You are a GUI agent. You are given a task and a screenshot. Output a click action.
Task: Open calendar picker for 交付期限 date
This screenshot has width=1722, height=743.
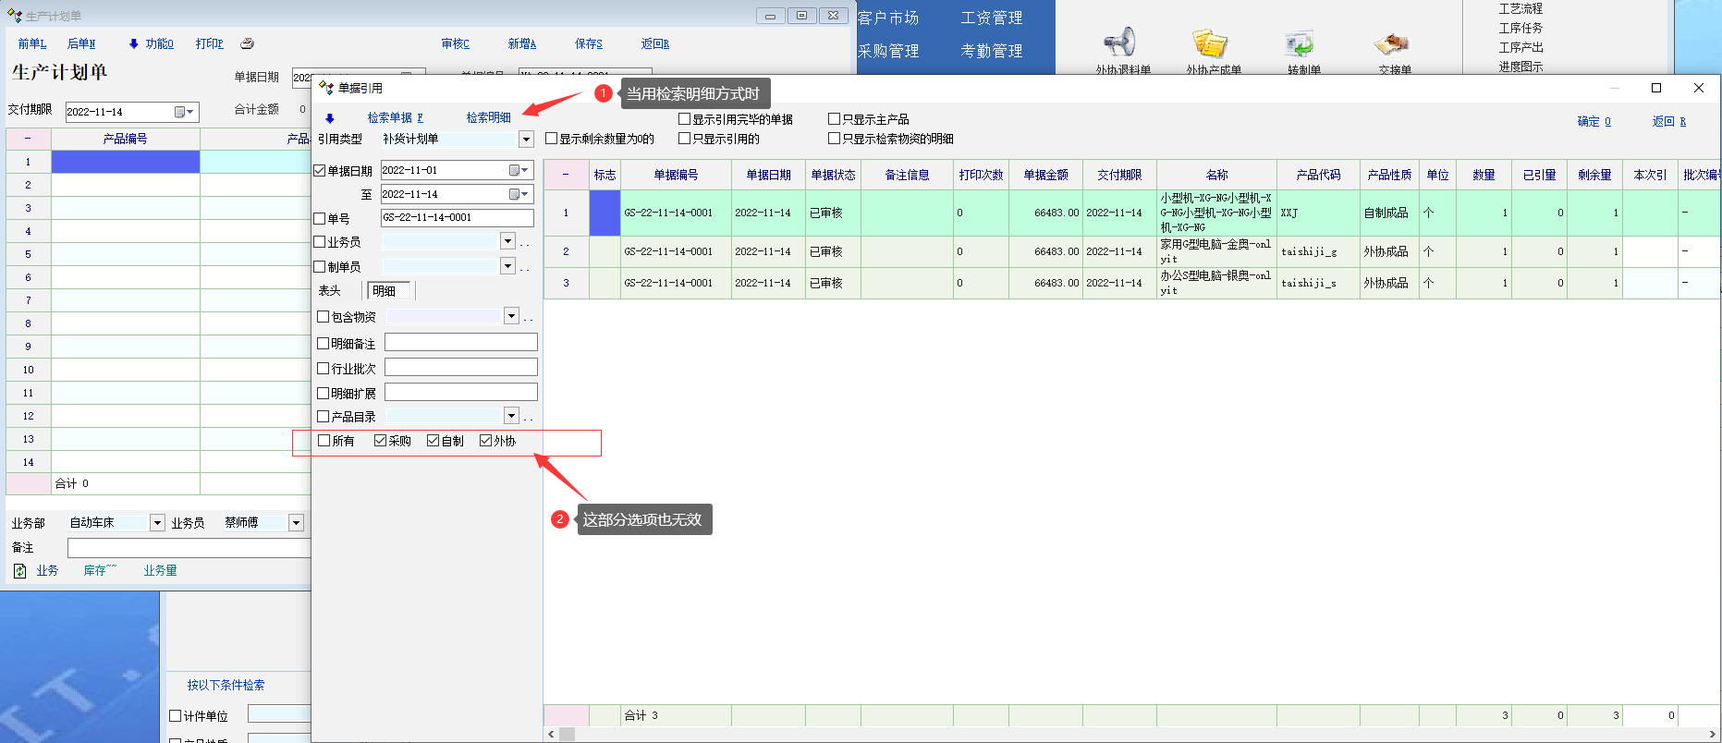[181, 112]
